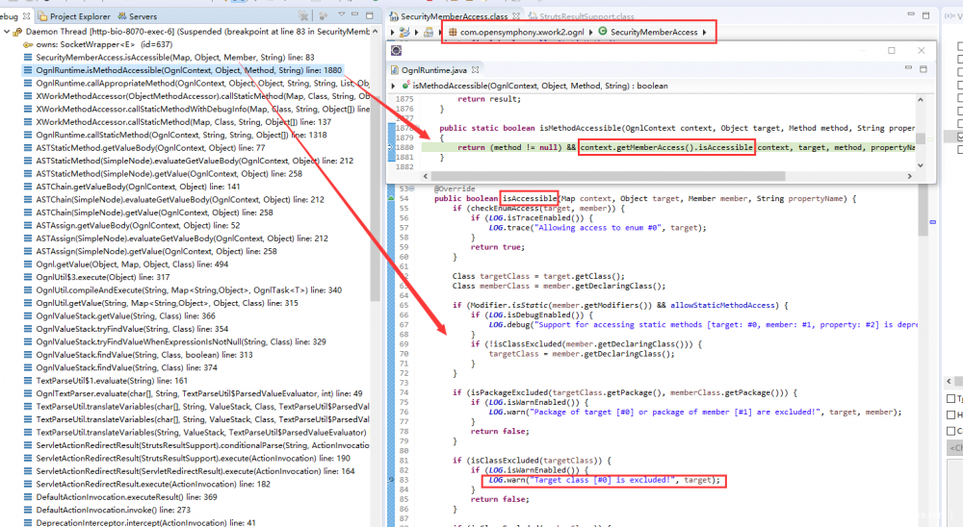
Task: Click the override marker at line 54
Action: pyautogui.click(x=391, y=198)
